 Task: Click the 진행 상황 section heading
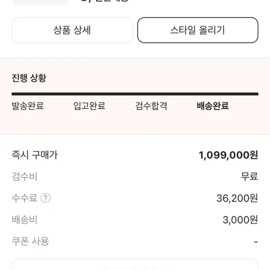point(29,78)
